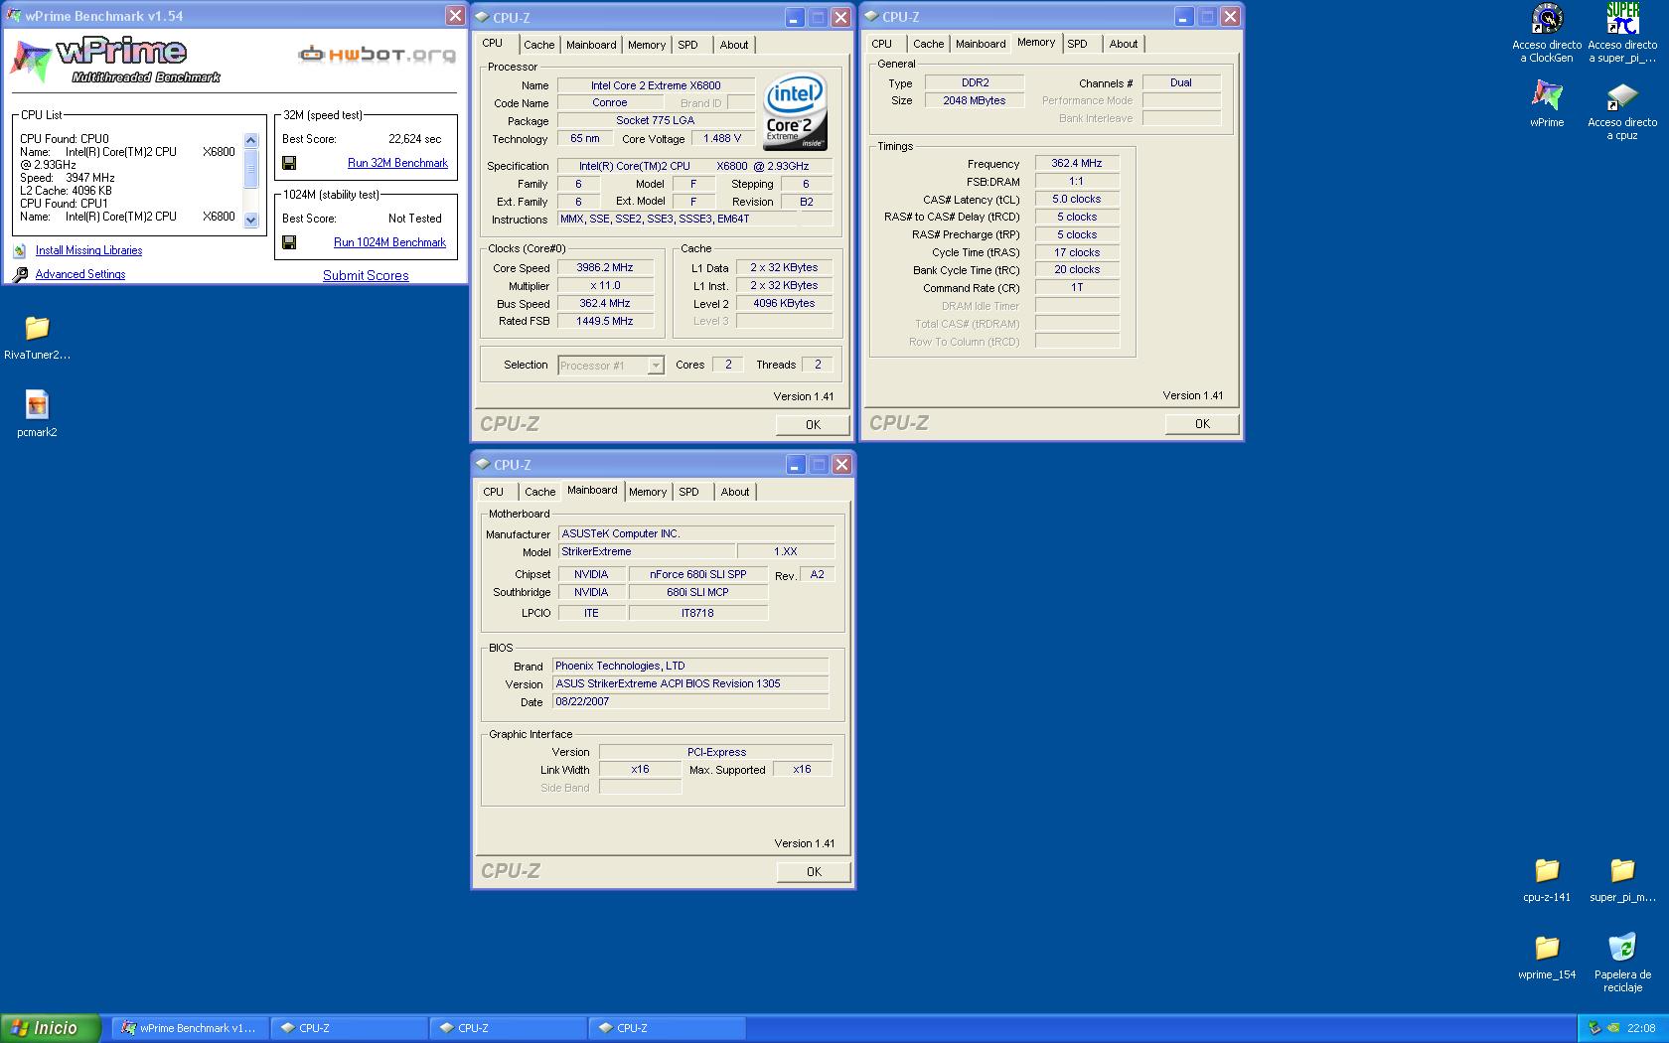Screen dimensions: 1669x1043
Task: Click the Command Rate 1T value
Action: (1077, 288)
